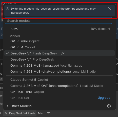Click the info icon in the banner
The width and height of the screenshot is (118, 117).
[8, 9]
